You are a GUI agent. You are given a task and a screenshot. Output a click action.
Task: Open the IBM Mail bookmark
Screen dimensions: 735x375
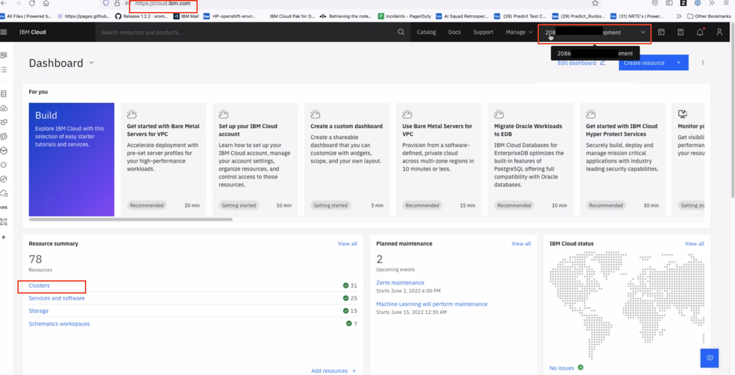186,16
